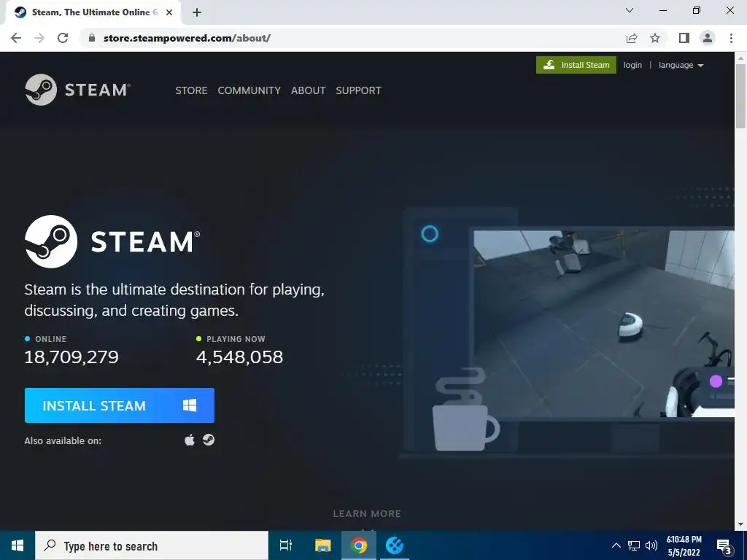Open the macOS download via Apple icon
This screenshot has height=560, width=747.
click(190, 440)
